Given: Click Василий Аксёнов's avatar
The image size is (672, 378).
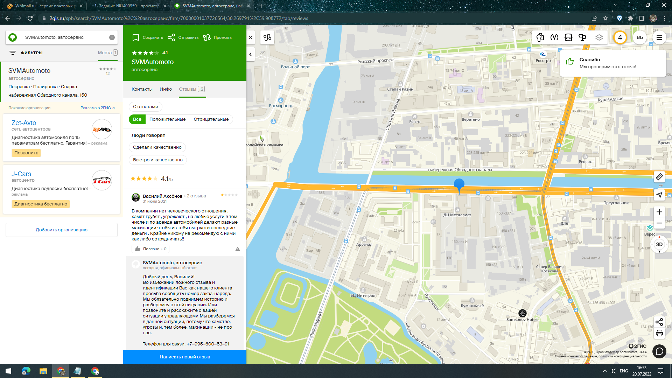Looking at the screenshot, I should (136, 197).
